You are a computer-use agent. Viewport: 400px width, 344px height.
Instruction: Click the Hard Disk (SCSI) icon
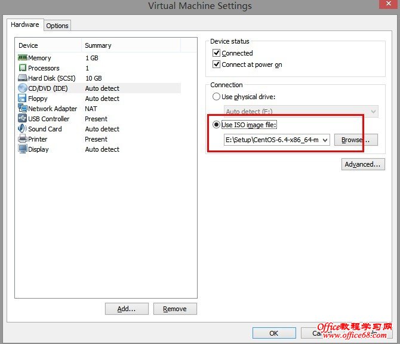[23, 78]
